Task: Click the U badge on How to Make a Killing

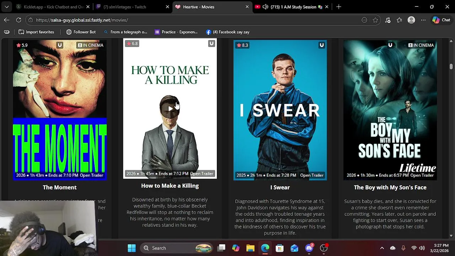Action: [x=212, y=44]
